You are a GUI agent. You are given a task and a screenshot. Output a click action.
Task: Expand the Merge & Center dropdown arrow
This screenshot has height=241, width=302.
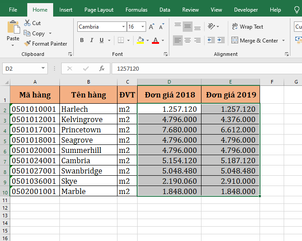(x=283, y=41)
